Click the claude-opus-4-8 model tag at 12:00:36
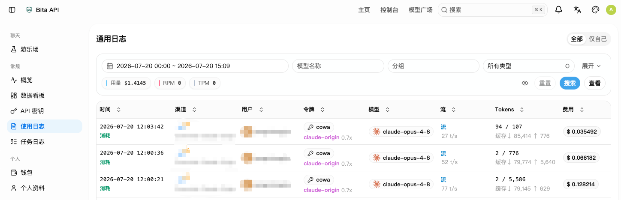621x200 pixels. tap(401, 158)
